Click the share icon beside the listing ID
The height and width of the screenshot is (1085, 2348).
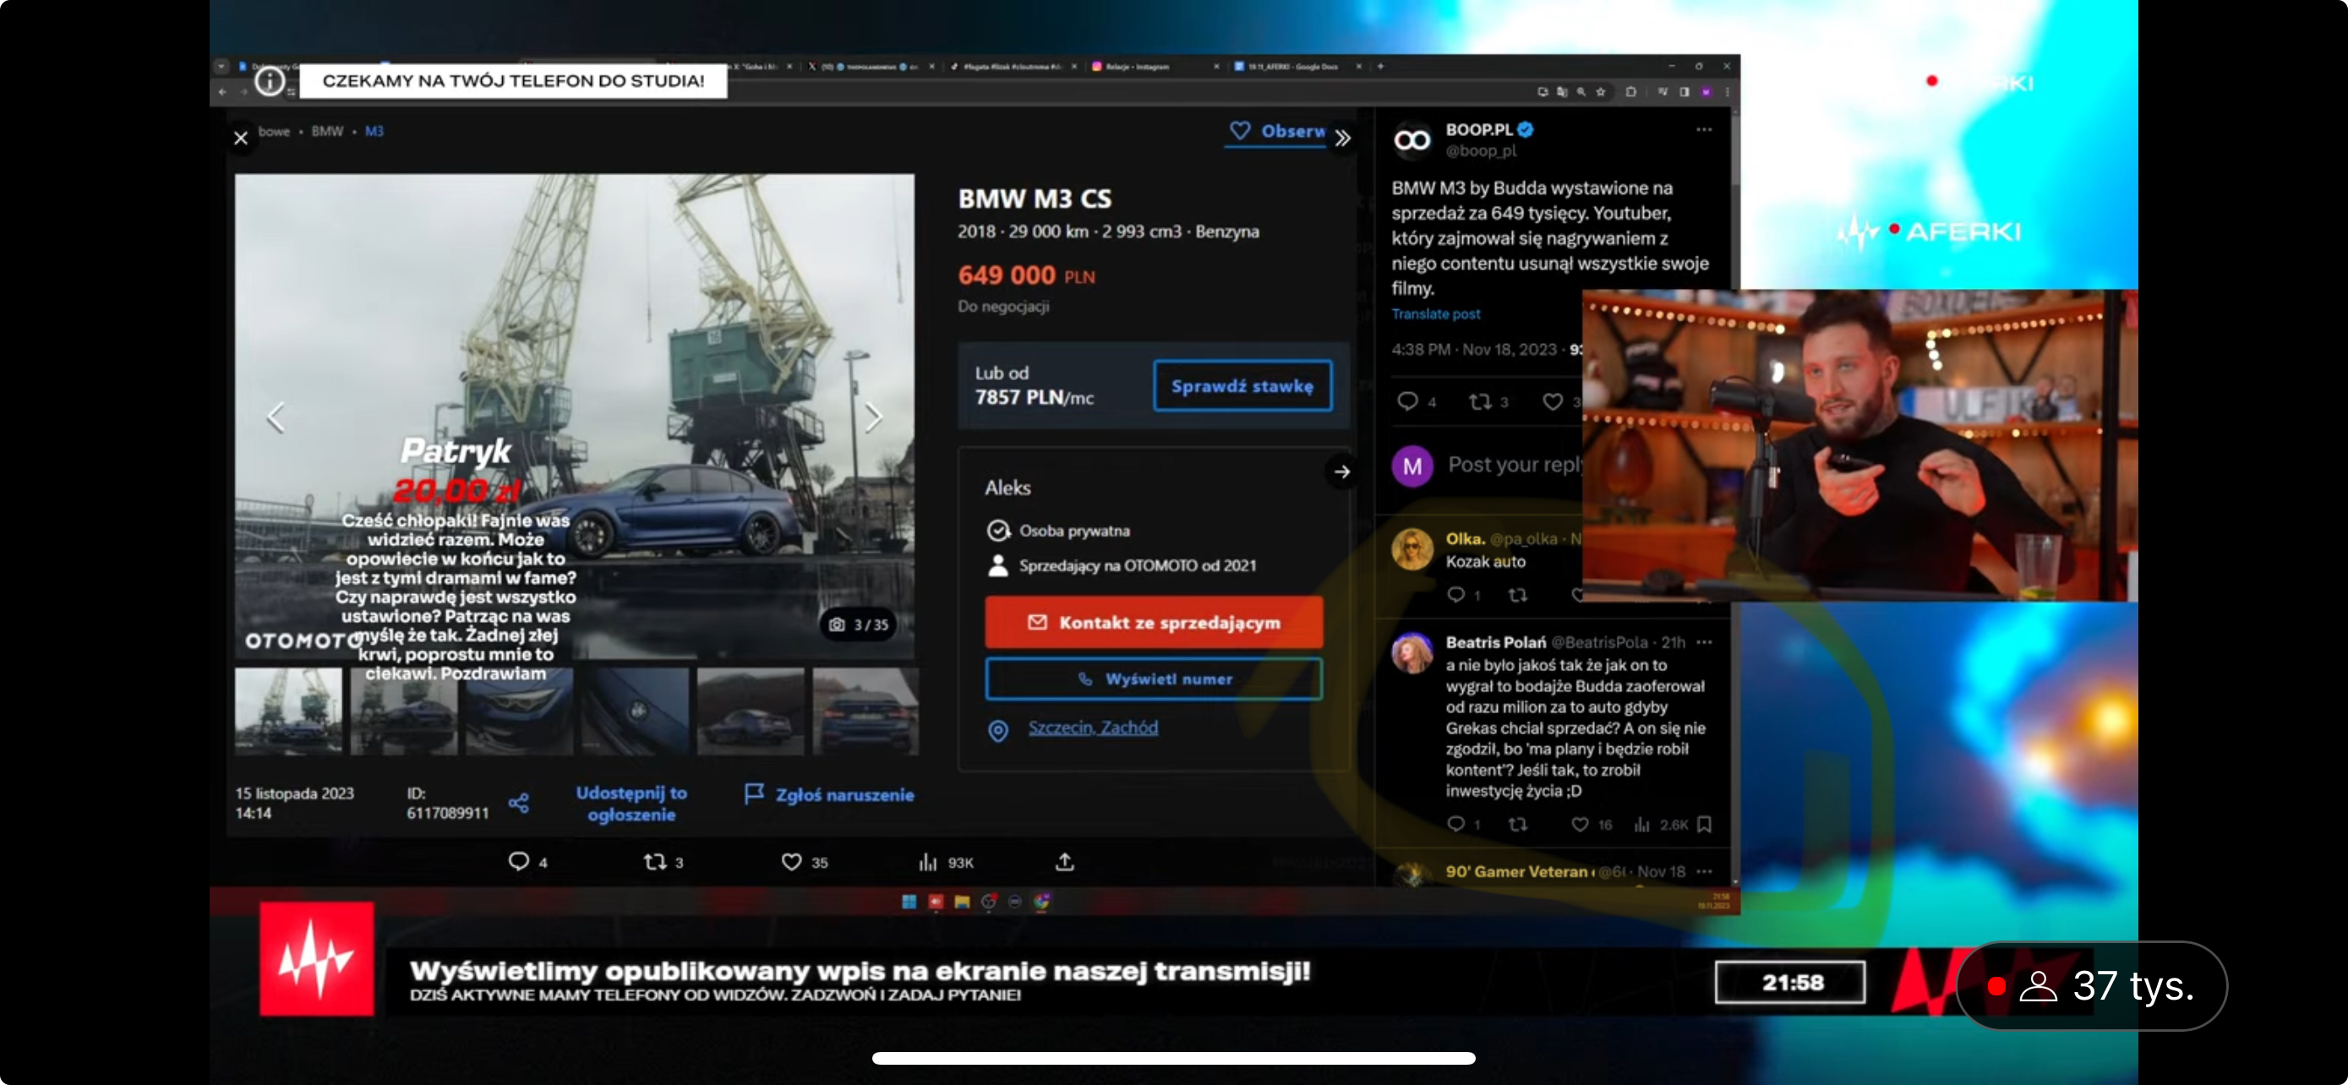coord(519,803)
